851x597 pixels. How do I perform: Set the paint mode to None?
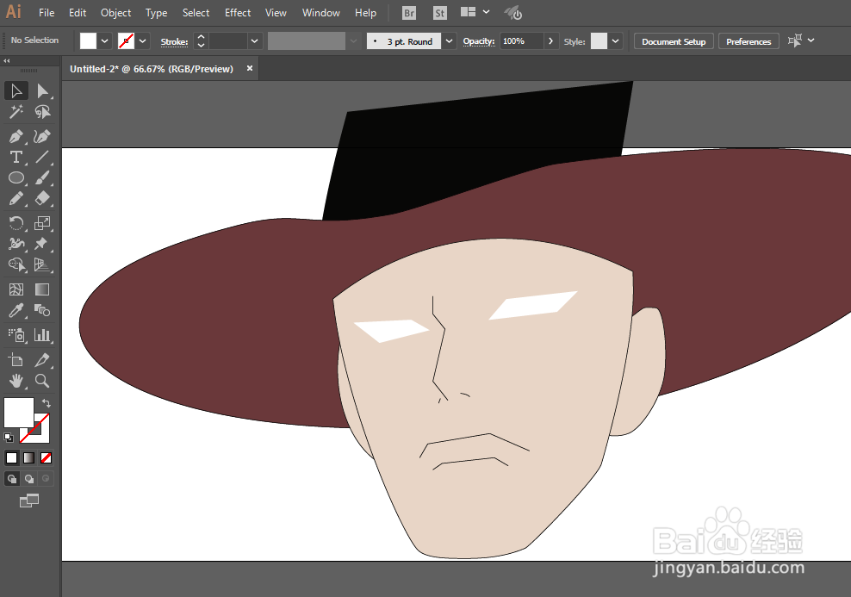point(46,457)
